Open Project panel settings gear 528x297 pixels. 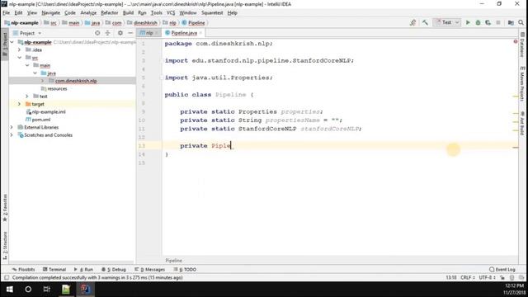(120, 33)
